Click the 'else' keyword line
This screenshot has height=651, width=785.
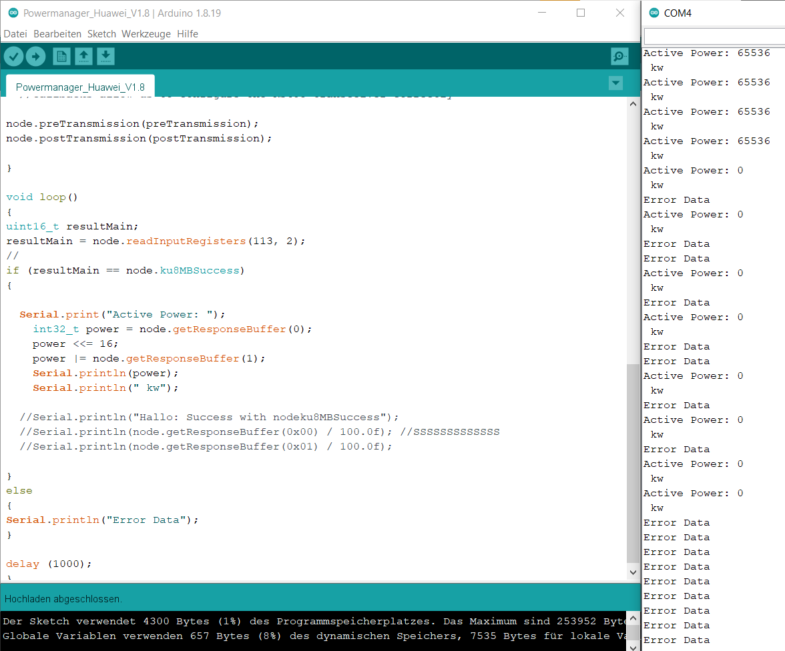tap(19, 490)
